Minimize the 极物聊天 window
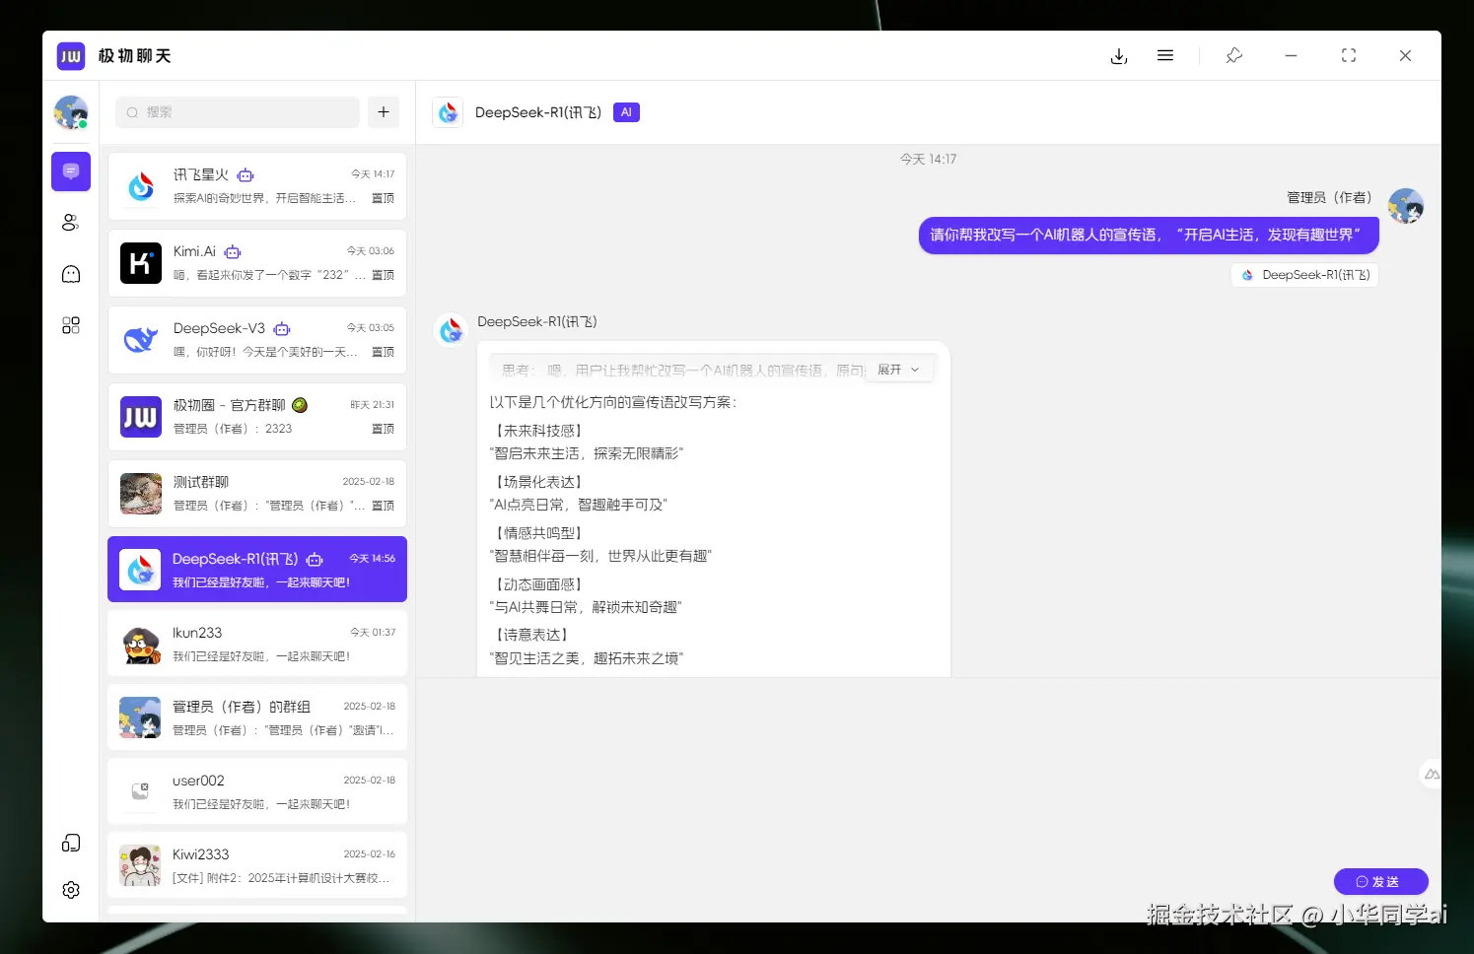This screenshot has height=954, width=1474. click(1291, 56)
